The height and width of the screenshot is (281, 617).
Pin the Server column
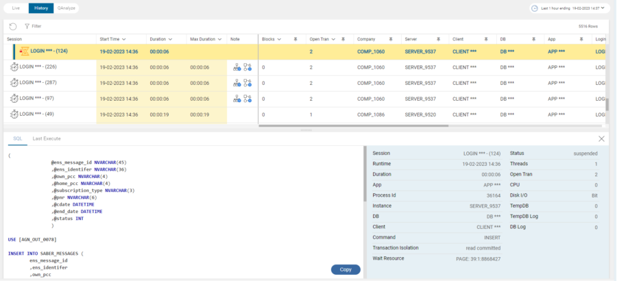click(x=439, y=39)
